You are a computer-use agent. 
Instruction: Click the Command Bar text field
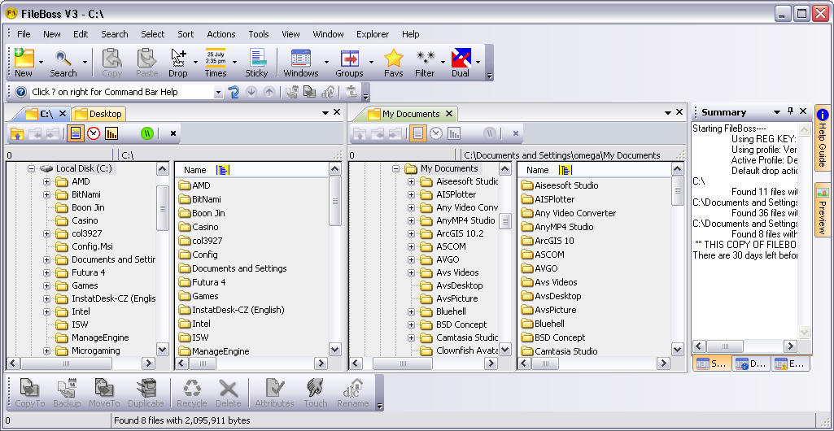[x=121, y=92]
